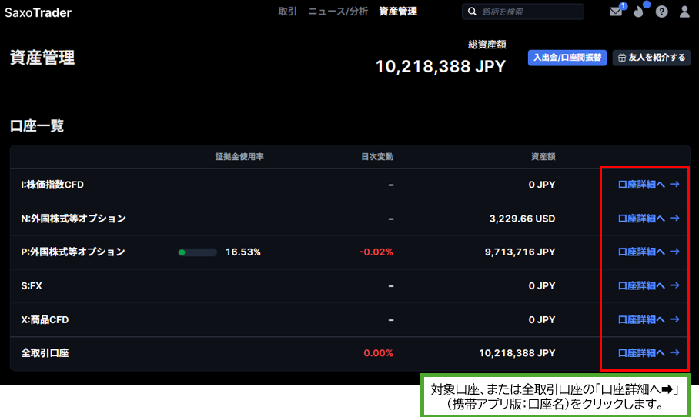The width and height of the screenshot is (699, 417).
Task: Click the -0.02% daily change value
Action: 376,252
